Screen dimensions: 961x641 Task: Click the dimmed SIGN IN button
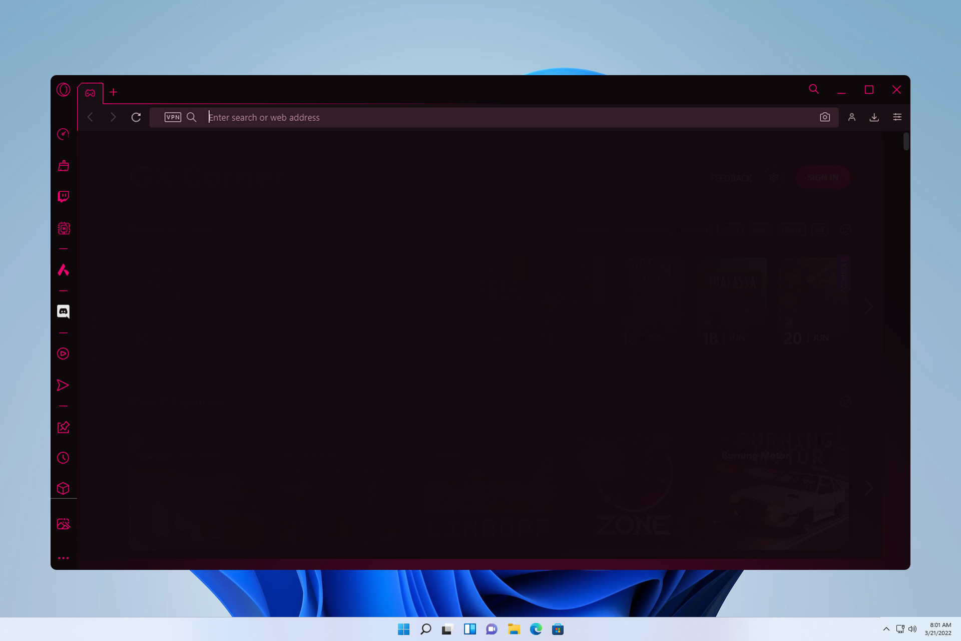[x=823, y=178]
